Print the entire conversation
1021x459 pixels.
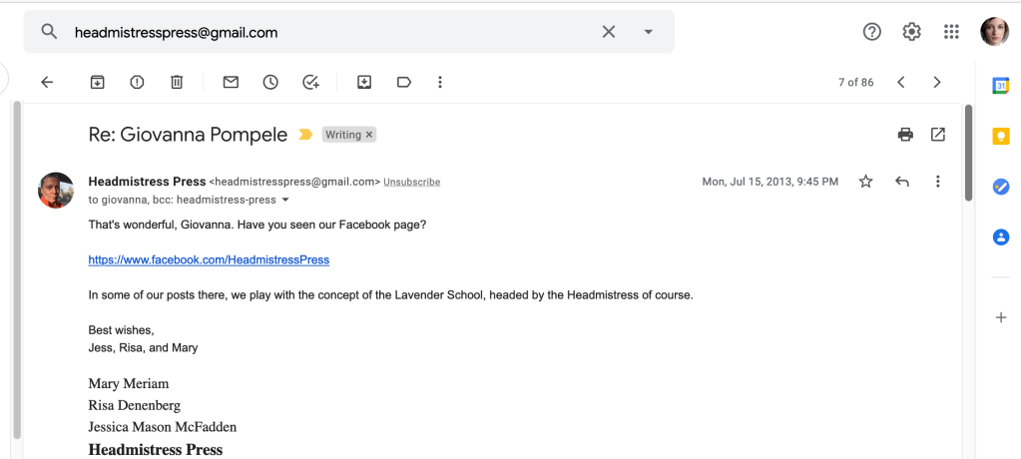pos(905,135)
